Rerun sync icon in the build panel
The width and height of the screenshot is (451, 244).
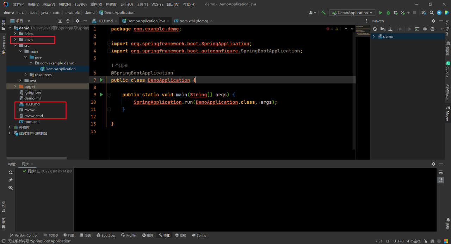pyautogui.click(x=11, y=172)
